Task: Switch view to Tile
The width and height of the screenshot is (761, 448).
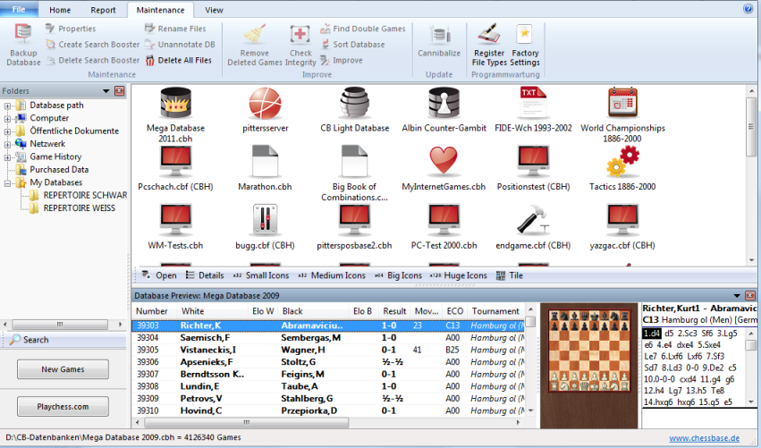Action: [510, 275]
